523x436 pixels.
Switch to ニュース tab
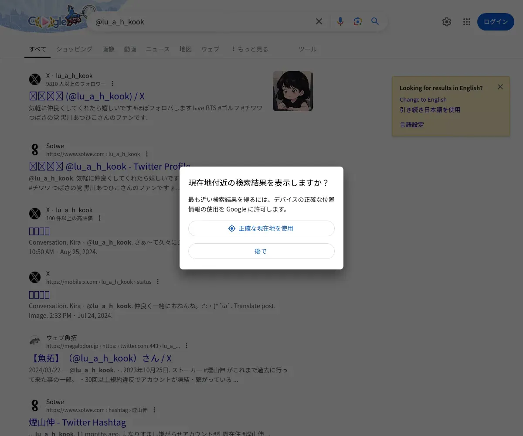[158, 49]
